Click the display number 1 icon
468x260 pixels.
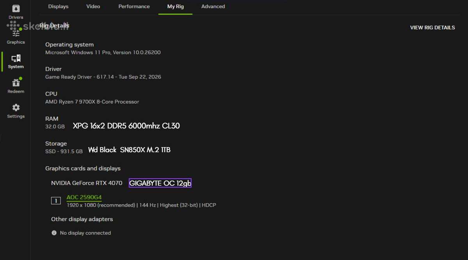click(x=56, y=201)
